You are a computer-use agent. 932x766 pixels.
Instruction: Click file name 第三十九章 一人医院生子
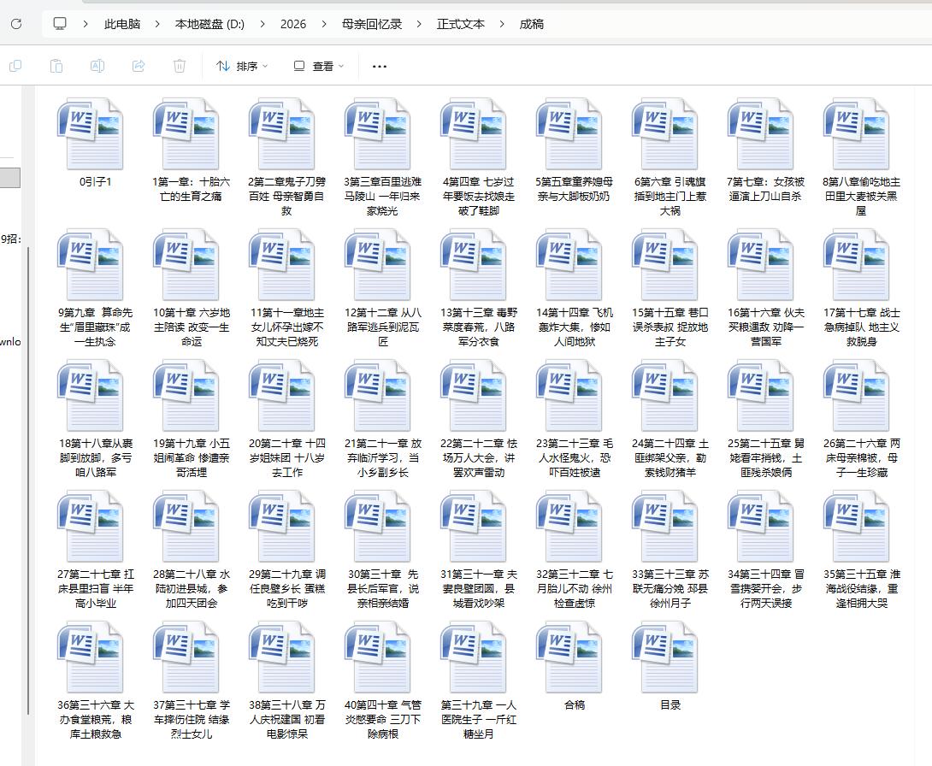coord(479,719)
